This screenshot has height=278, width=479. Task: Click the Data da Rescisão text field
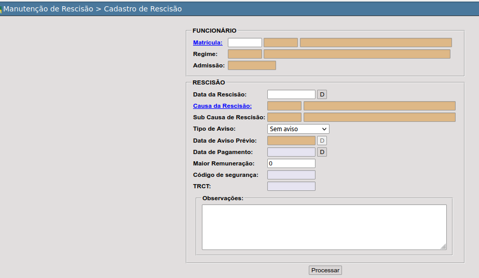tap(291, 94)
